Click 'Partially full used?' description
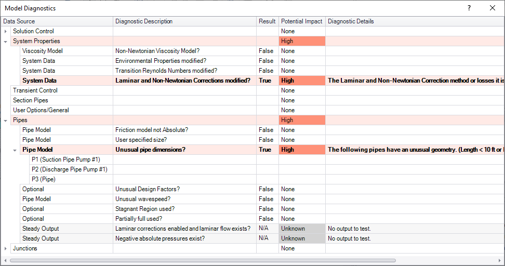 [139, 219]
